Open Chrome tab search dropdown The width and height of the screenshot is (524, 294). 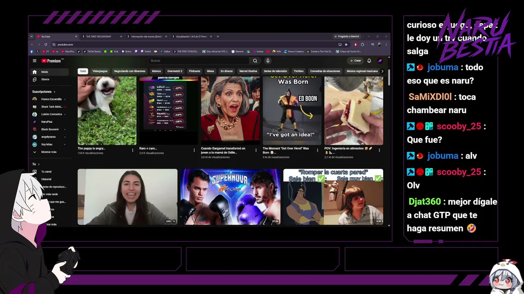tap(32, 36)
